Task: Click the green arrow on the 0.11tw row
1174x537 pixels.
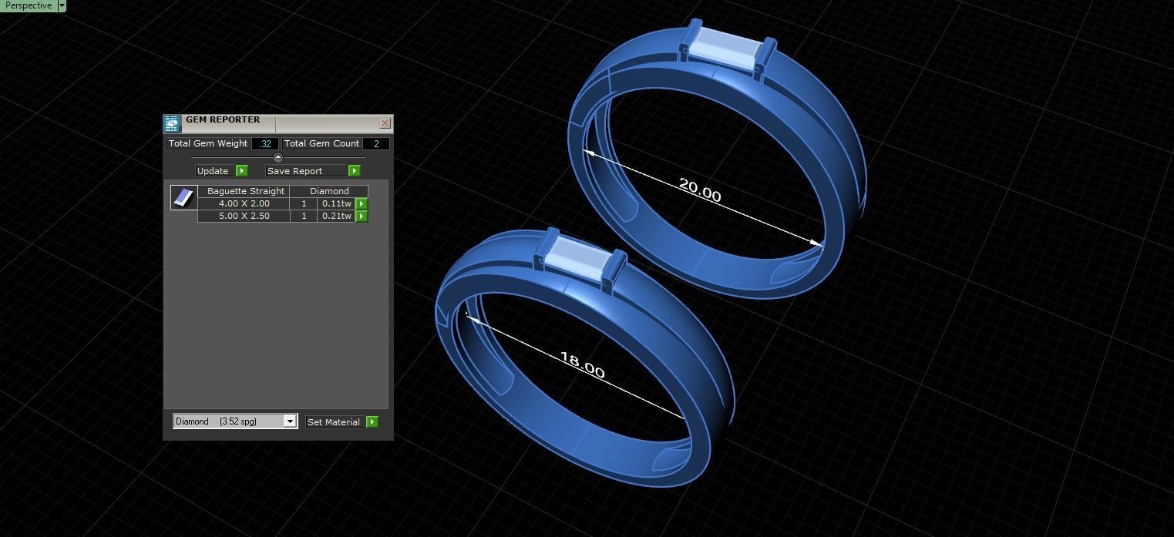Action: 362,204
